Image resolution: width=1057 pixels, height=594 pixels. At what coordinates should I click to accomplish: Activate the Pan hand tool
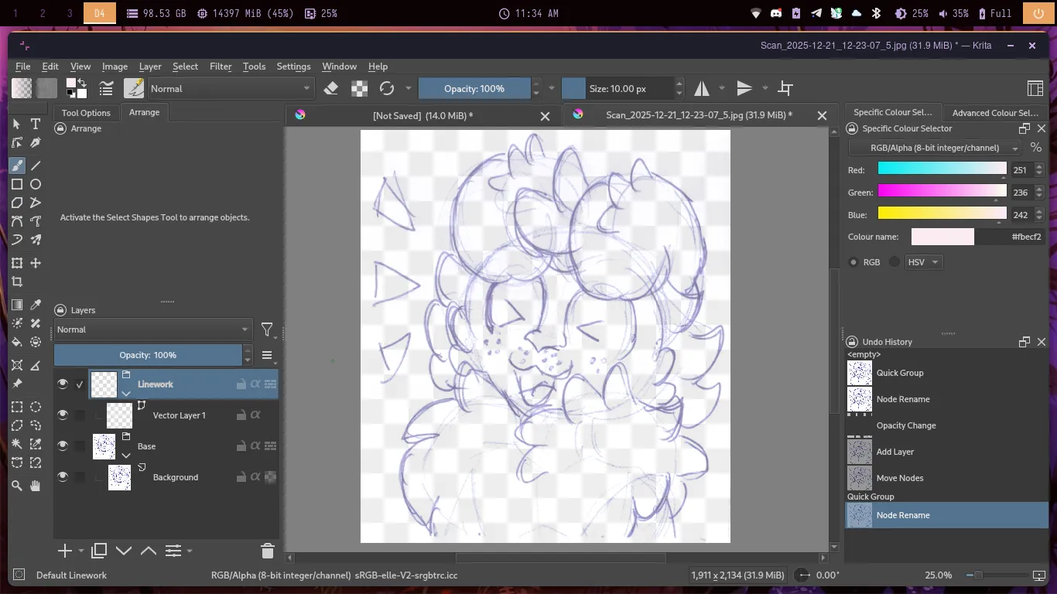[x=36, y=486]
